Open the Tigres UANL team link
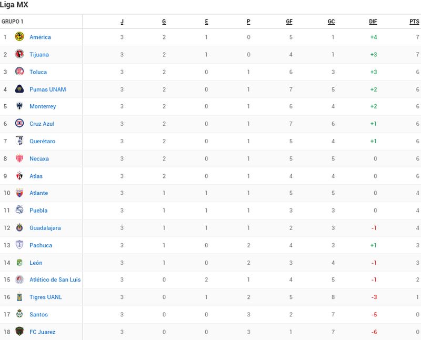 pyautogui.click(x=46, y=297)
